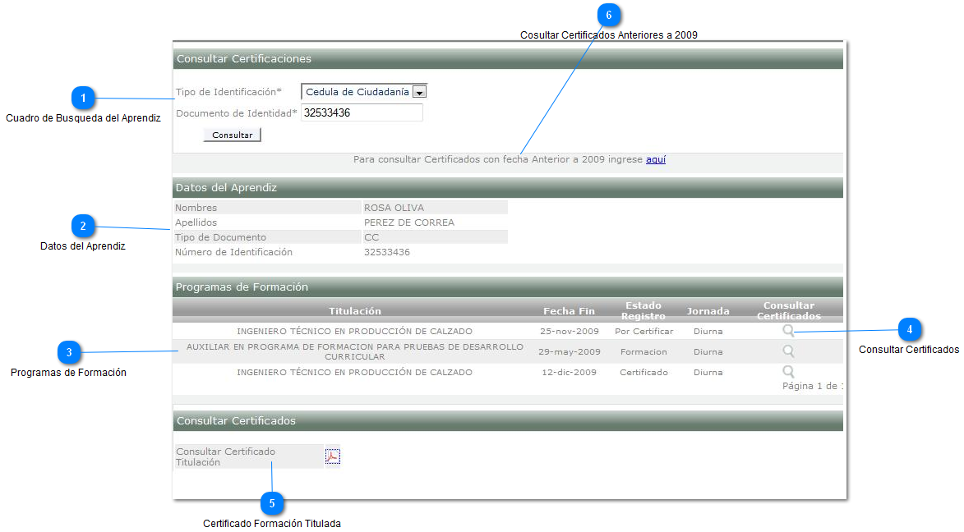Open certificates prior to 2009 via aquí link
The width and height of the screenshot is (964, 532).
656,159
